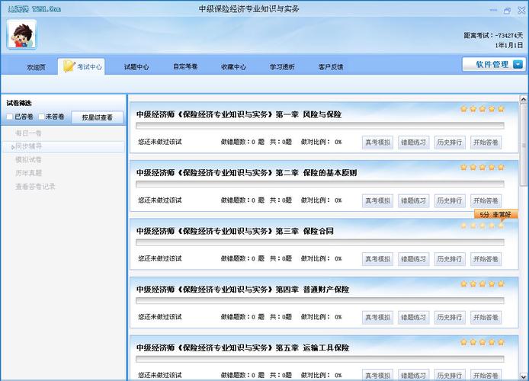Screen dimensions: 529x381
Task: Tick the 未答卷 checkbox
Action: click(41, 117)
